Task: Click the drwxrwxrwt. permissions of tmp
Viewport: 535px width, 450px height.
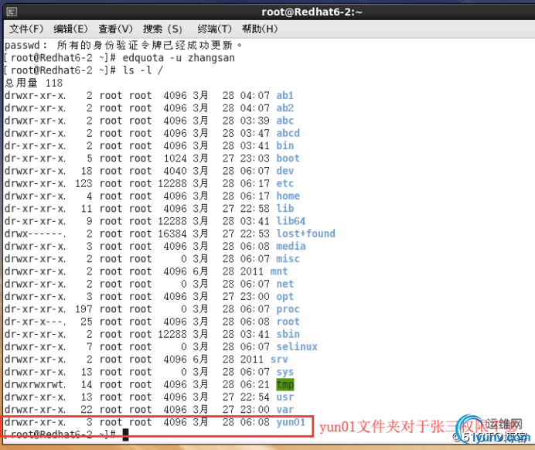Action: tap(35, 384)
